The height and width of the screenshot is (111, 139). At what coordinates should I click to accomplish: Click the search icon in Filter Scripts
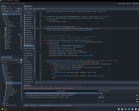pos(34,11)
